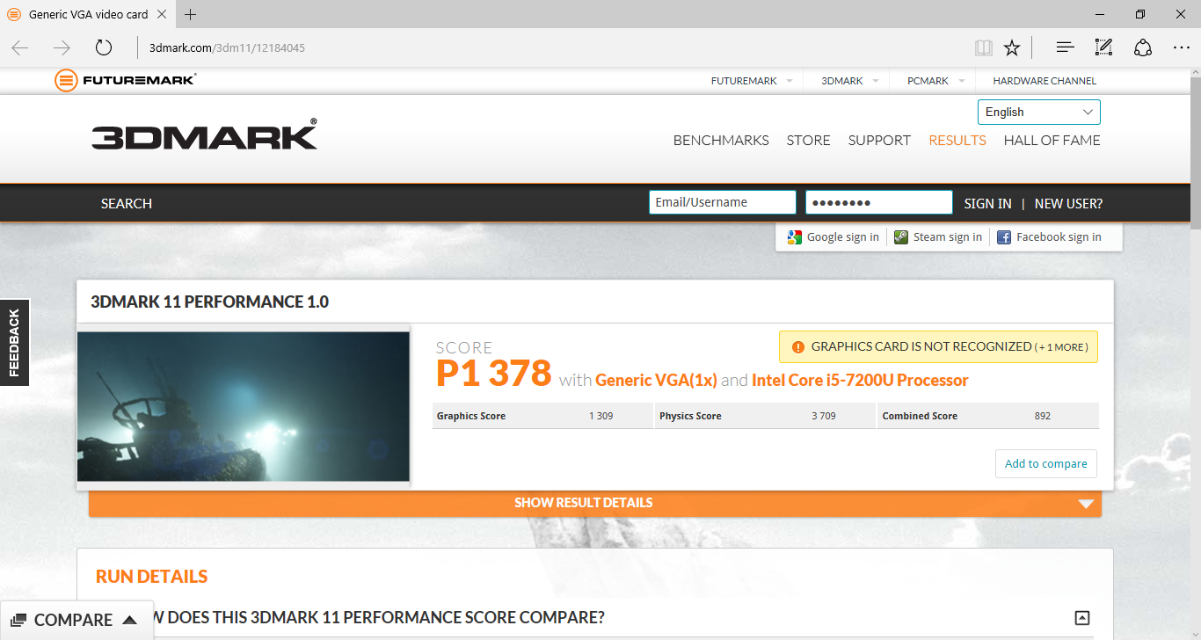Click SEARCH in the dark bar
Screen dimensions: 1201x640
[127, 203]
